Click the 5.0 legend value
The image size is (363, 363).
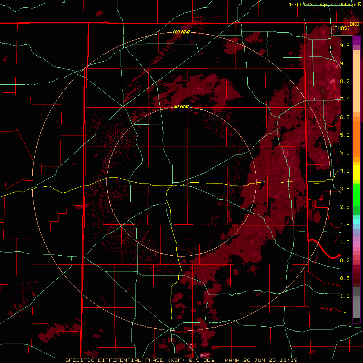point(345,153)
